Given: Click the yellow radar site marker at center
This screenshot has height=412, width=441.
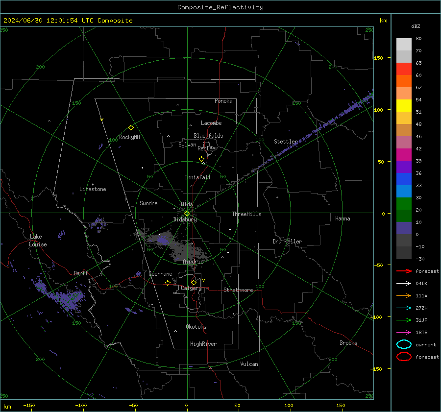Looking at the screenshot, I should pyautogui.click(x=187, y=213).
